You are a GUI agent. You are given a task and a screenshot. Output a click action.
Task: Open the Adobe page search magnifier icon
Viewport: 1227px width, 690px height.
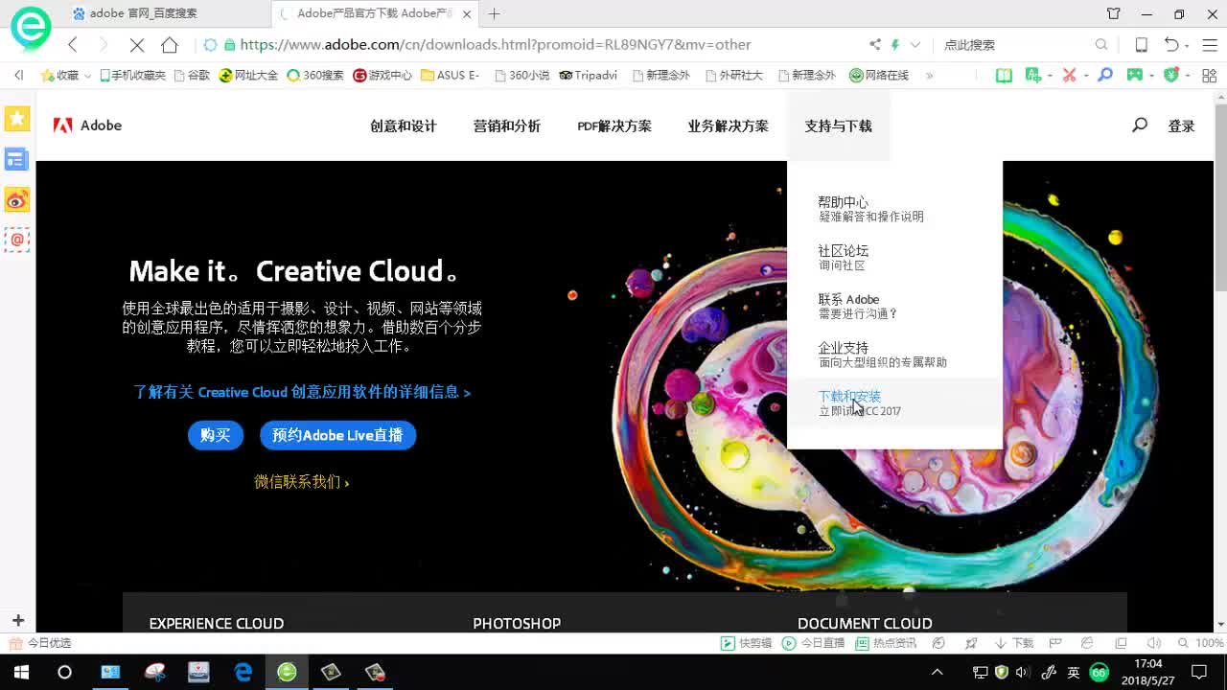click(1139, 125)
